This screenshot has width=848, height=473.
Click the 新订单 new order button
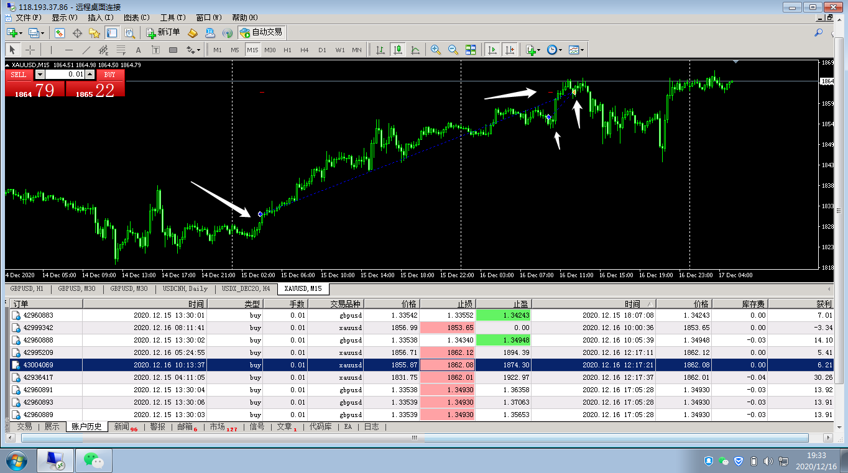163,32
